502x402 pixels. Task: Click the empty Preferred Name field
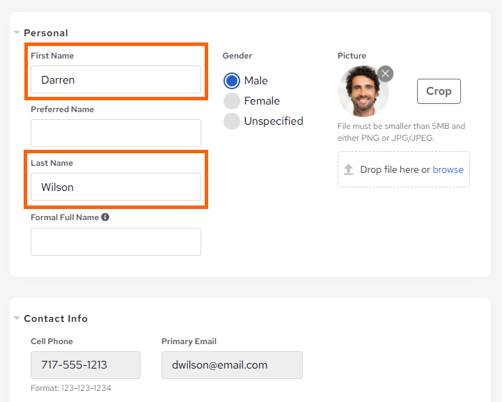116,133
